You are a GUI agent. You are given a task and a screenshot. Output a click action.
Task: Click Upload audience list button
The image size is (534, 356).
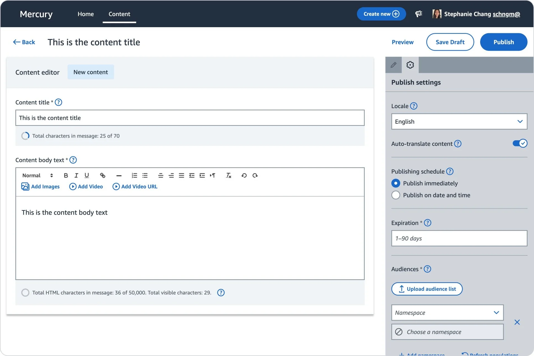tap(427, 289)
